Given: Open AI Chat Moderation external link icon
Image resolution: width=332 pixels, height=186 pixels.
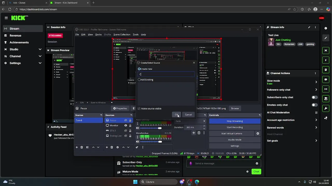Looking at the screenshot, I should pyautogui.click(x=316, y=112).
